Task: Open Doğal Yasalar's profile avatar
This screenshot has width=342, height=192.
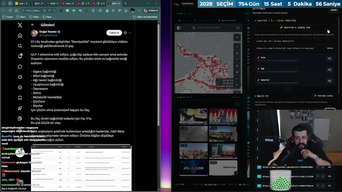Action: click(34, 33)
